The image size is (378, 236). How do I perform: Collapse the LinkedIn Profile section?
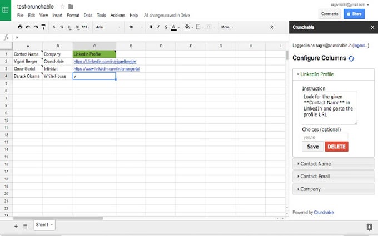tap(333, 74)
